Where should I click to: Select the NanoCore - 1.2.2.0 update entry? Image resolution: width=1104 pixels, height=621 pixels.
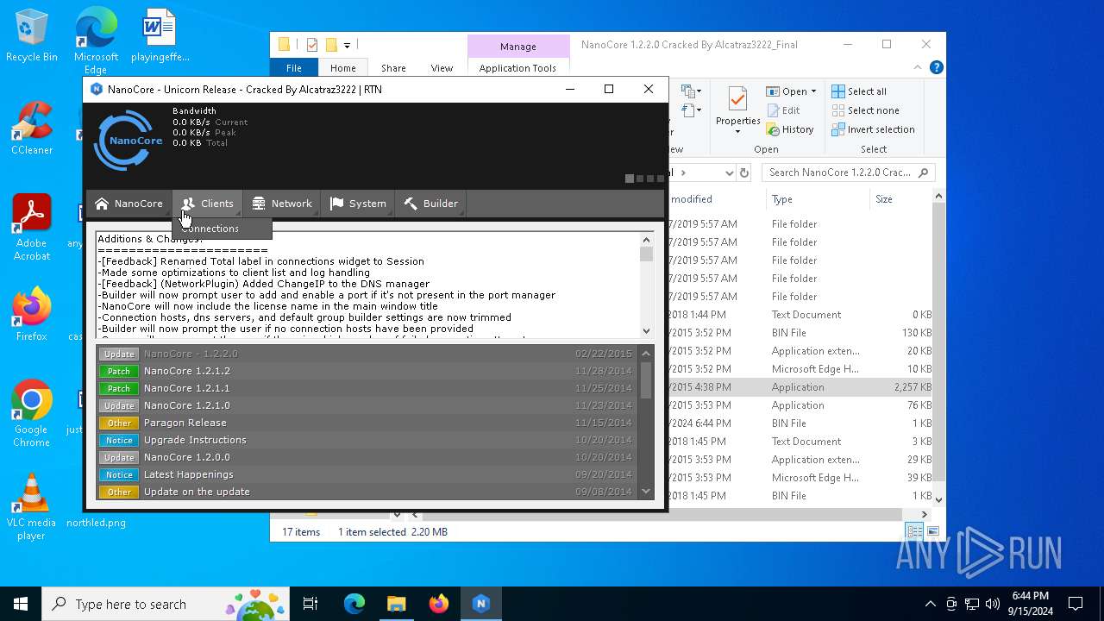click(367, 354)
